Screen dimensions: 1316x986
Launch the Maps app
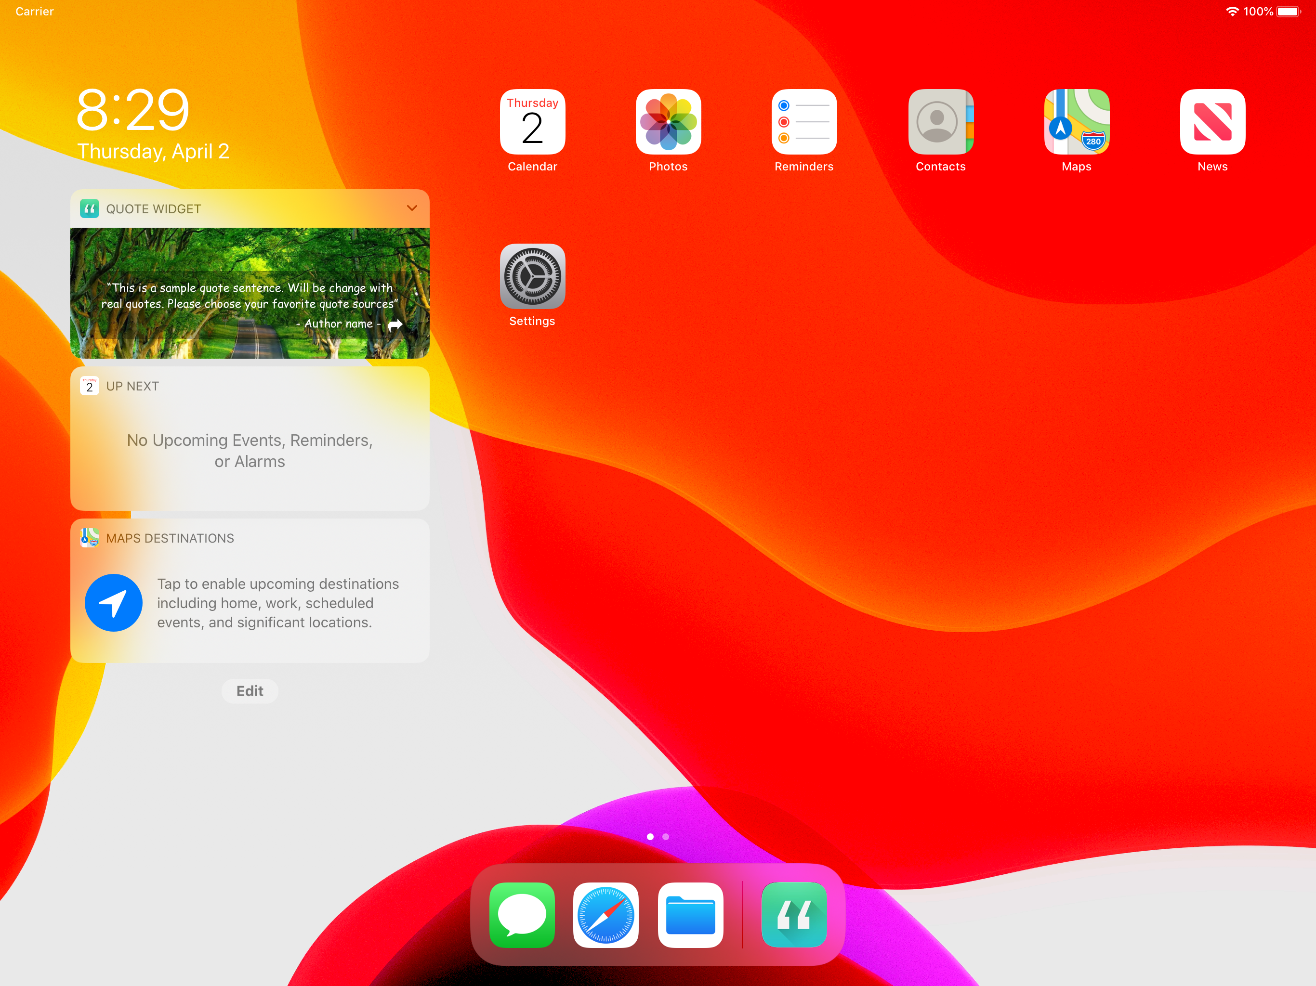pyautogui.click(x=1076, y=122)
